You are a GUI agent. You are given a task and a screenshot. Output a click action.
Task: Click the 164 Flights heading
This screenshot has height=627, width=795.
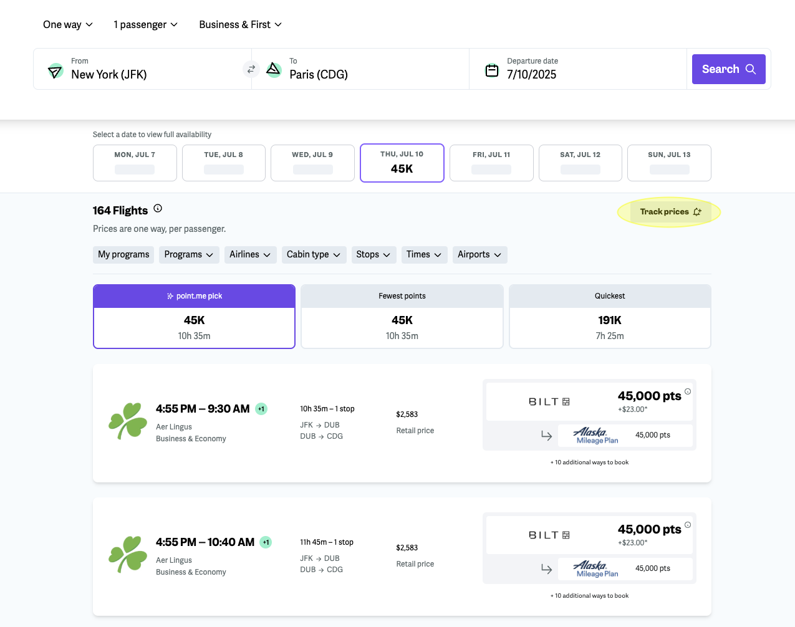coord(120,211)
